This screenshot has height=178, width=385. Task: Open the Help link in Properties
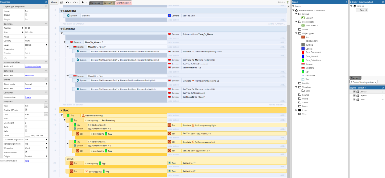(26, 161)
